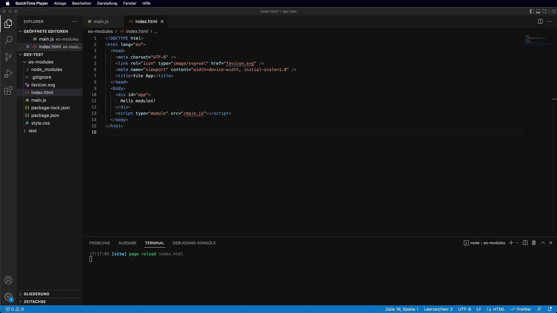Image resolution: width=557 pixels, height=313 pixels.
Task: Open package-lock.json in explorer
Action: point(50,108)
